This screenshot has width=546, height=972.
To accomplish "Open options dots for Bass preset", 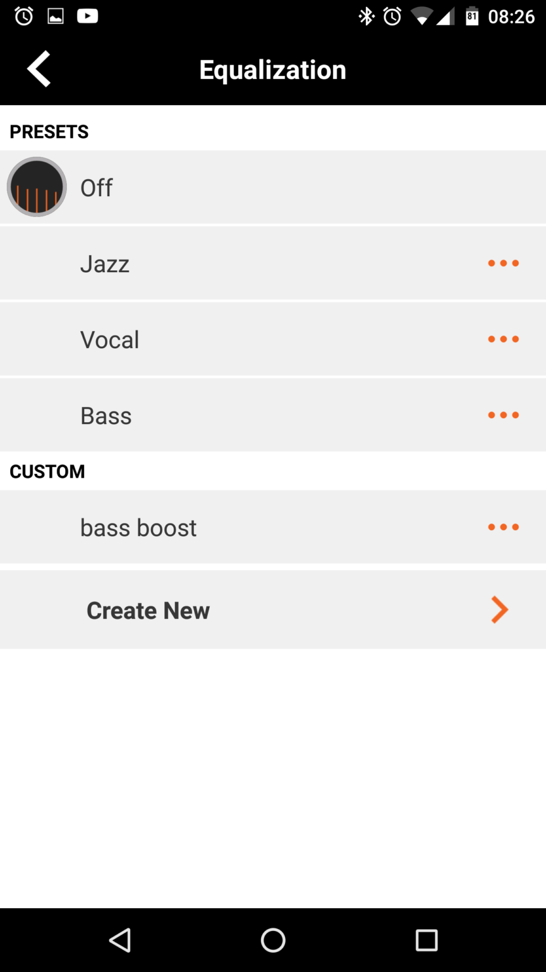I will coord(503,415).
